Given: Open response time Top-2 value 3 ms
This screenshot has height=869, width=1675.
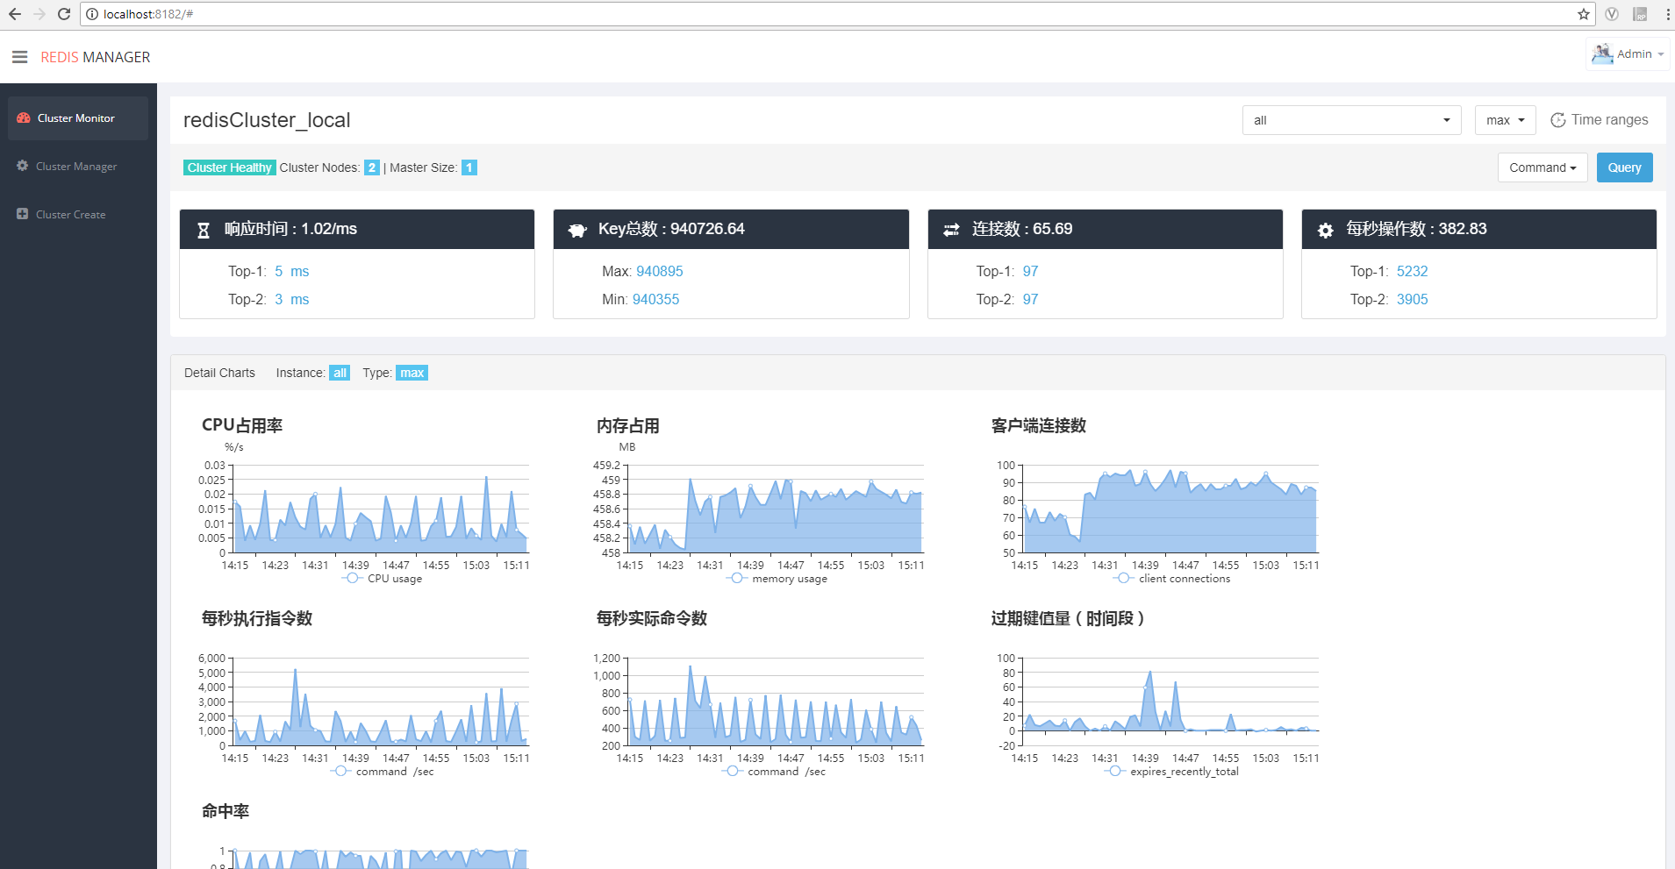Looking at the screenshot, I should pos(291,300).
